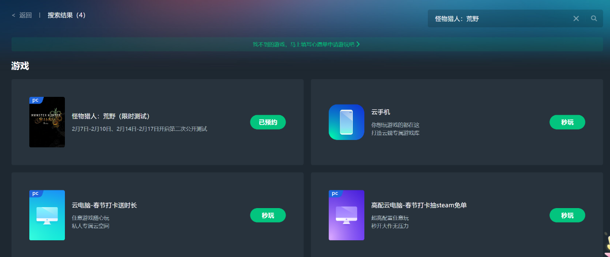Click the pc badge on 高配云电脑 icon
610x257 pixels.
pyautogui.click(x=336, y=193)
